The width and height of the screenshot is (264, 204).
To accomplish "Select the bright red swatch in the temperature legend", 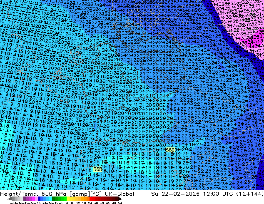I will [x=91, y=199].
